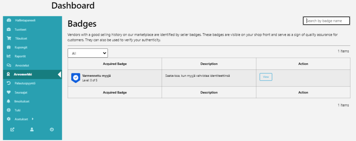356x141 pixels.
Task: Open the Palautuspyyntö menu item
Action: click(x=25, y=83)
